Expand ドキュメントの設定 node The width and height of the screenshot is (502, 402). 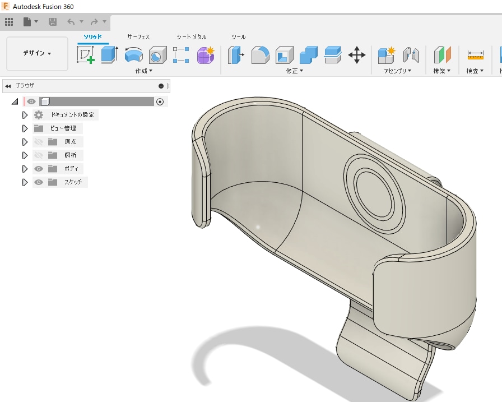point(25,115)
